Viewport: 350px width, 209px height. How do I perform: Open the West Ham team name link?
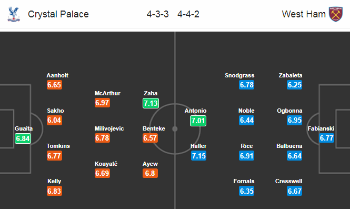pos(304,14)
